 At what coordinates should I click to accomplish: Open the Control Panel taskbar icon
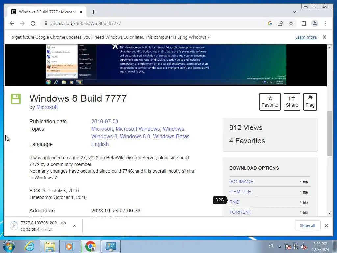111,246
